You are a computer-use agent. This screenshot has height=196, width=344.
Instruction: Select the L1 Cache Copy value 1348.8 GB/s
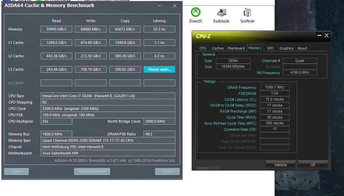[125, 43]
